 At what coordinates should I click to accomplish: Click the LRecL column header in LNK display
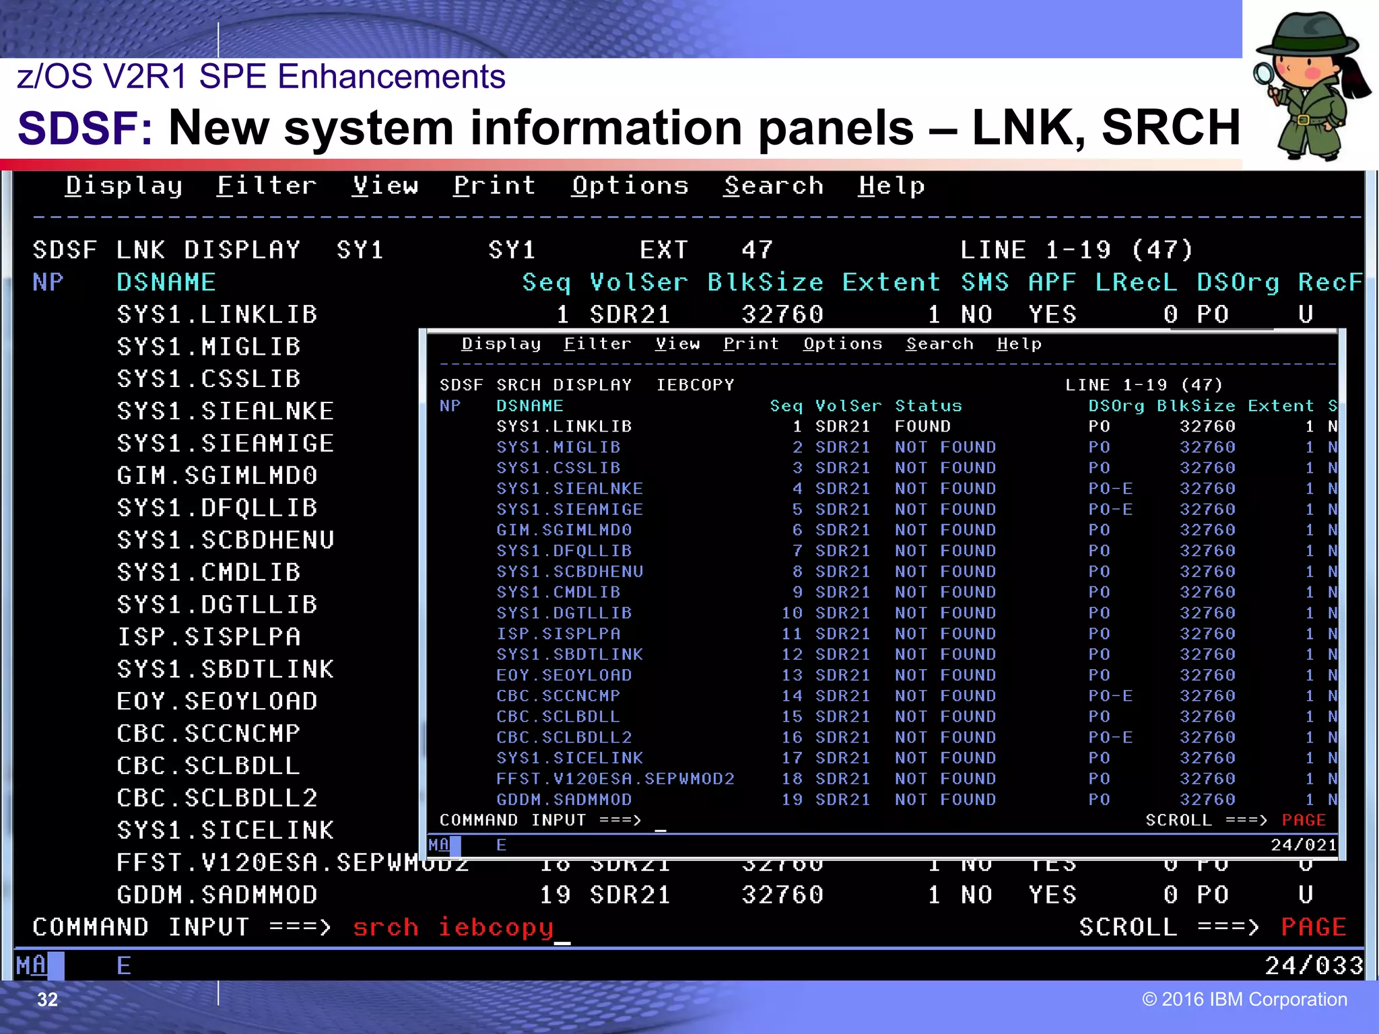pyautogui.click(x=1136, y=282)
